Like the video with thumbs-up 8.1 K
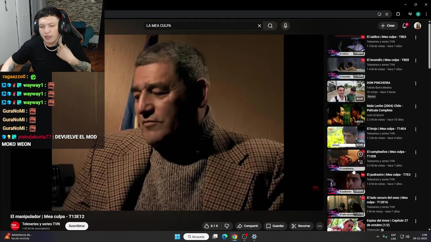 point(211,226)
